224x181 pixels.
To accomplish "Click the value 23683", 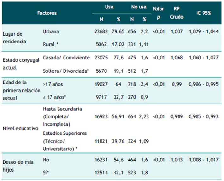I will [101, 31].
